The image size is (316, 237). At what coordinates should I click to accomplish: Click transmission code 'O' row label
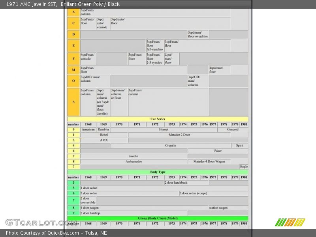point(73,81)
